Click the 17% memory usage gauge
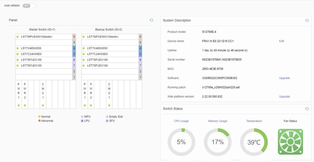Image resolution: width=314 pixels, height=162 pixels. 218,142
